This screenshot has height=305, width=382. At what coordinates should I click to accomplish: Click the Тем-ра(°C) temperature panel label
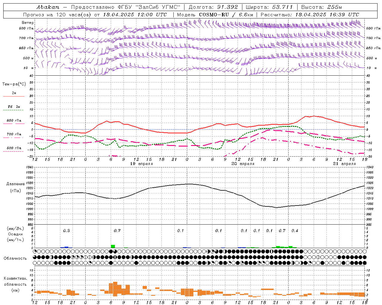point(14,84)
